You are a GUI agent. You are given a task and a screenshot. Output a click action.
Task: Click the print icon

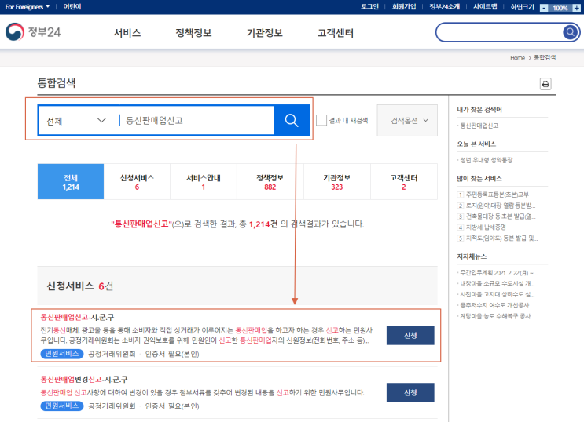click(545, 84)
